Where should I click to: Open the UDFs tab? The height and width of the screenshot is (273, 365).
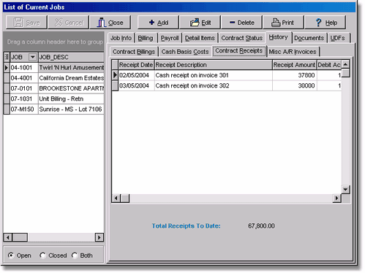[x=338, y=38]
